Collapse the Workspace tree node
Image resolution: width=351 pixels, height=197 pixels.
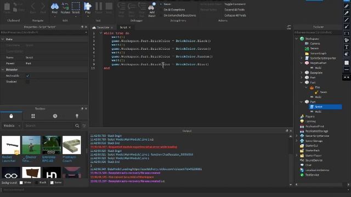[x=297, y=39]
